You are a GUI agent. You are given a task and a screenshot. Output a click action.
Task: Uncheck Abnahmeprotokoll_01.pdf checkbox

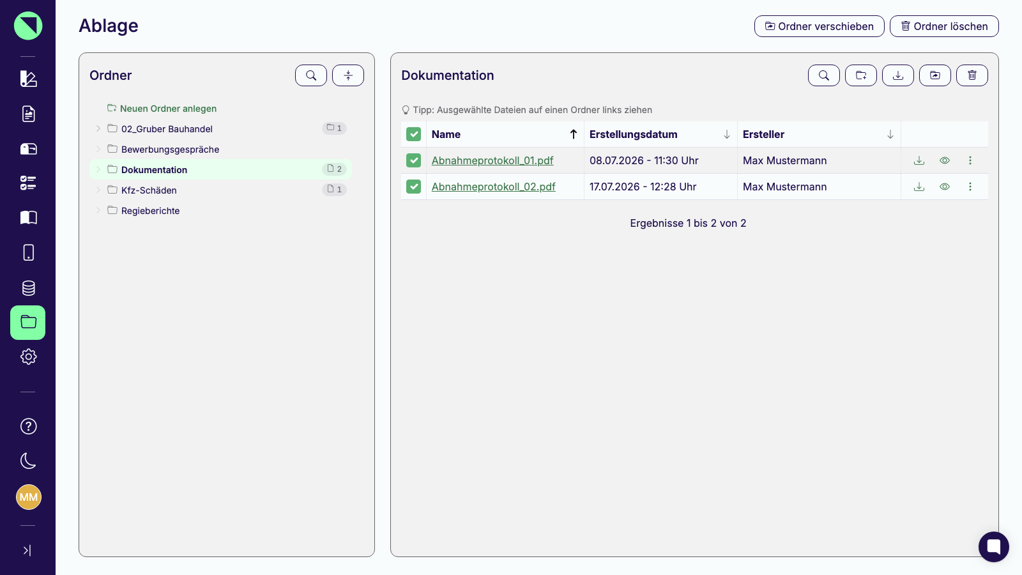pyautogui.click(x=414, y=160)
